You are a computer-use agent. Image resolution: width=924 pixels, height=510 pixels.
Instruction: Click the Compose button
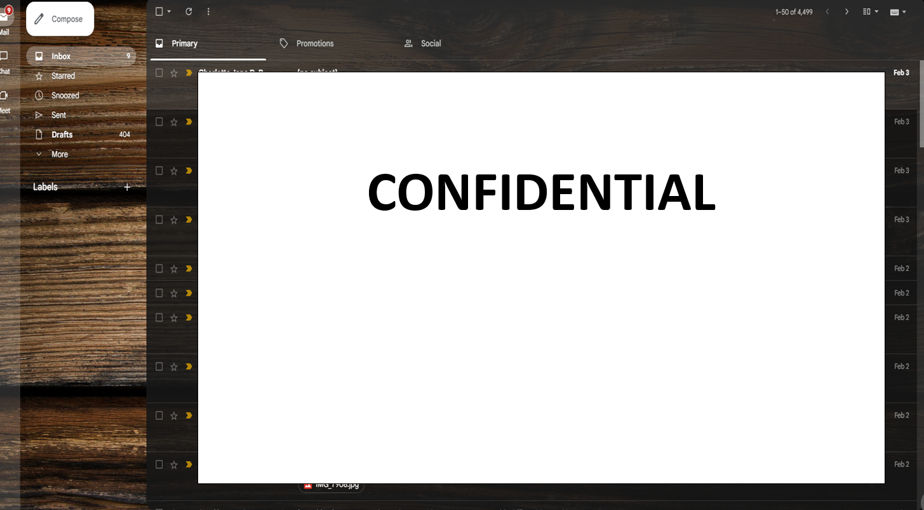(x=60, y=19)
